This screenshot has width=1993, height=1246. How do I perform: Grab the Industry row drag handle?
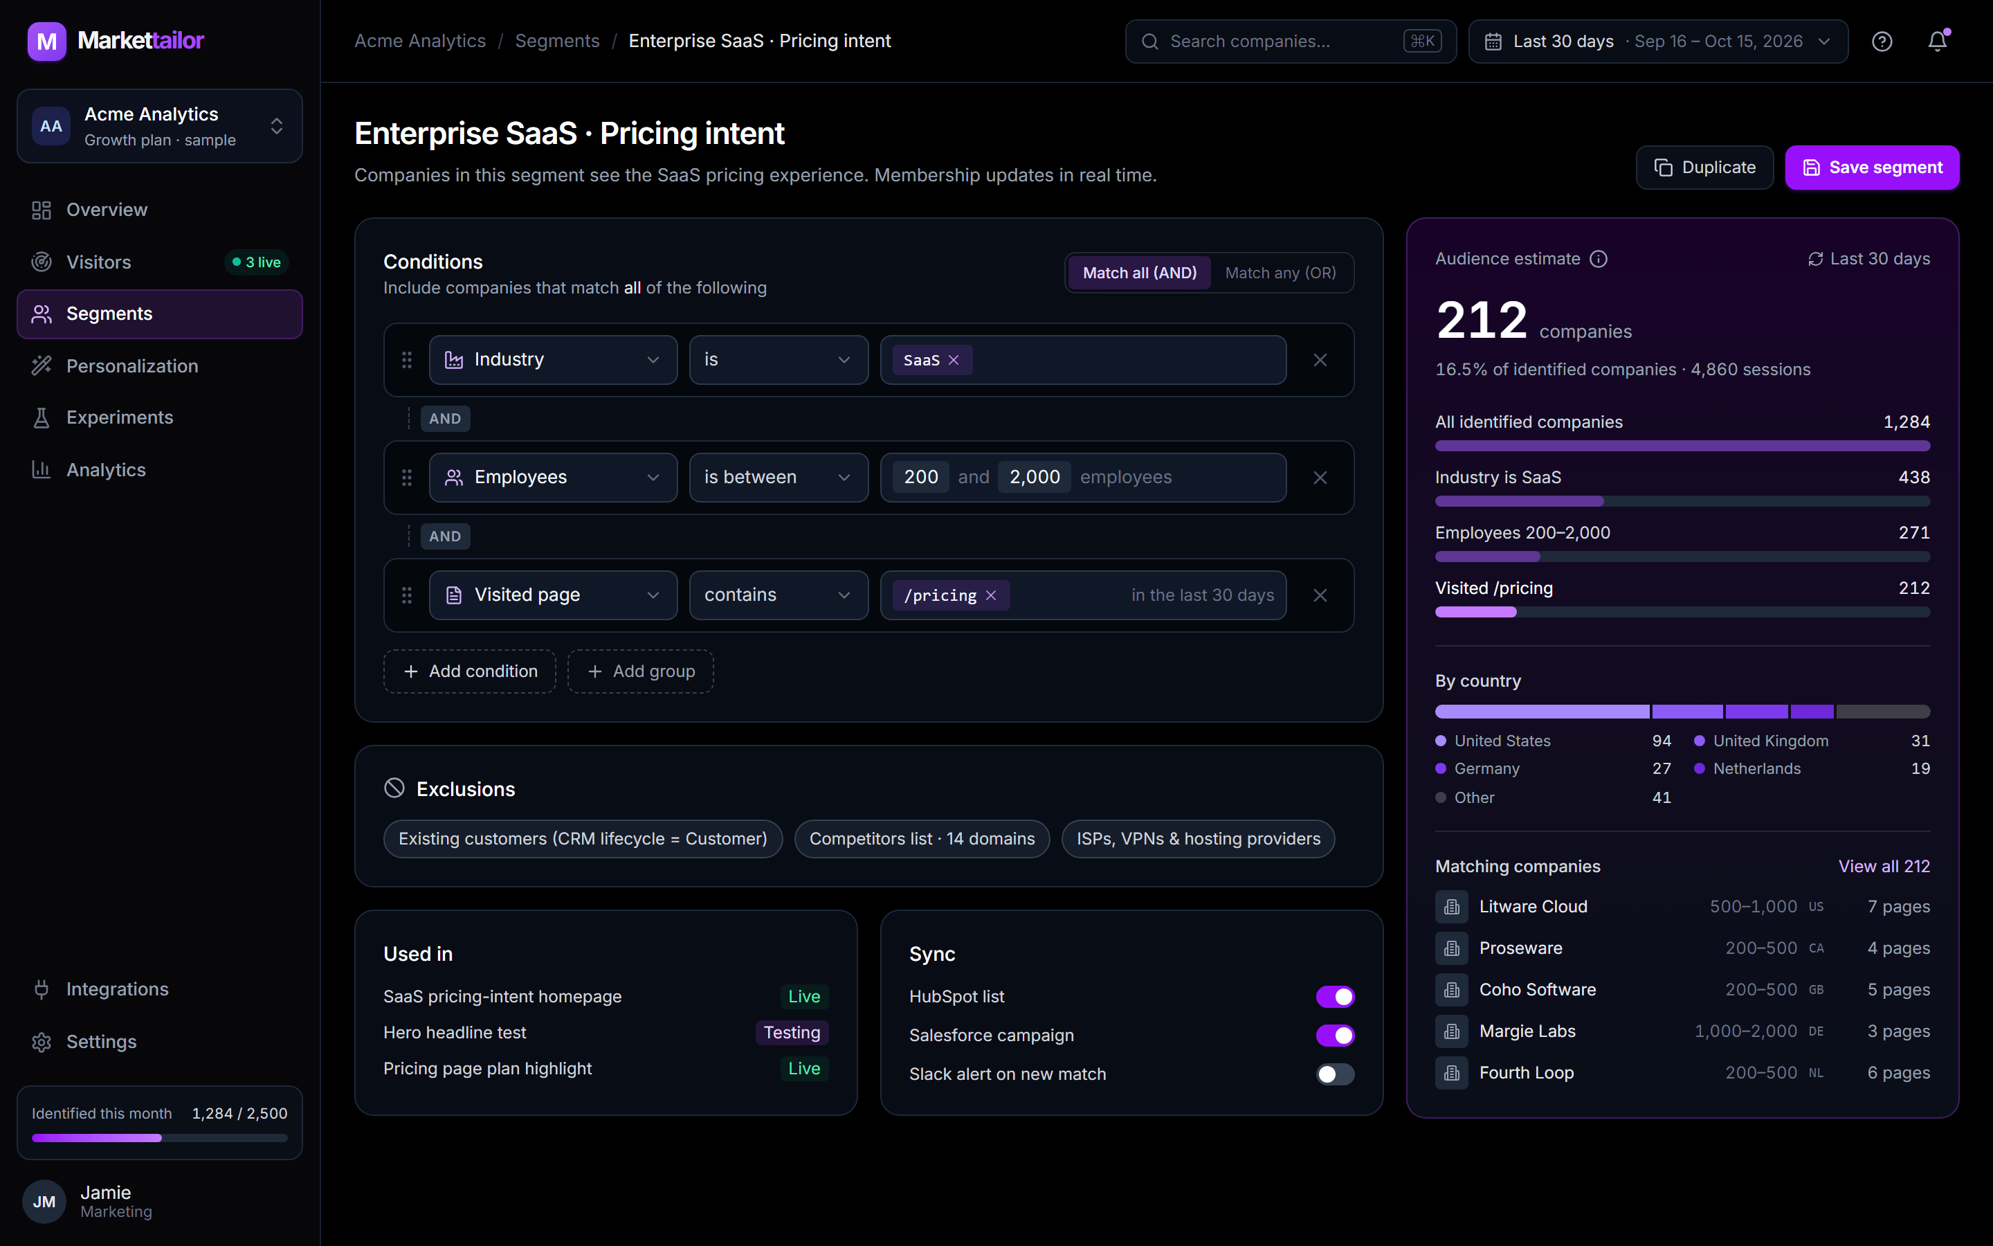pyautogui.click(x=407, y=360)
